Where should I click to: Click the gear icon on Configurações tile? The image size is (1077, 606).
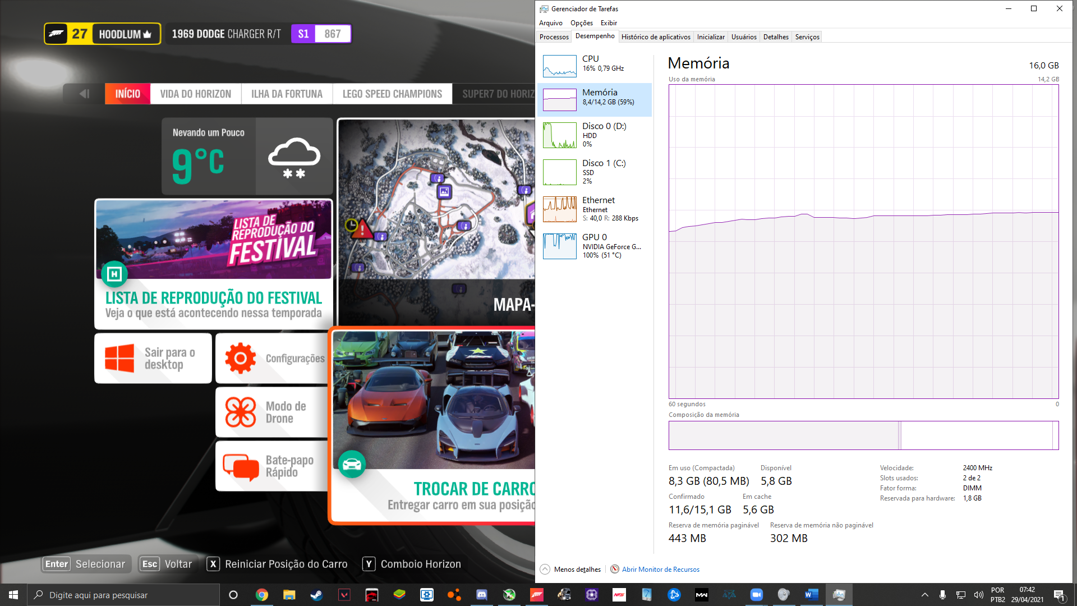tap(240, 358)
